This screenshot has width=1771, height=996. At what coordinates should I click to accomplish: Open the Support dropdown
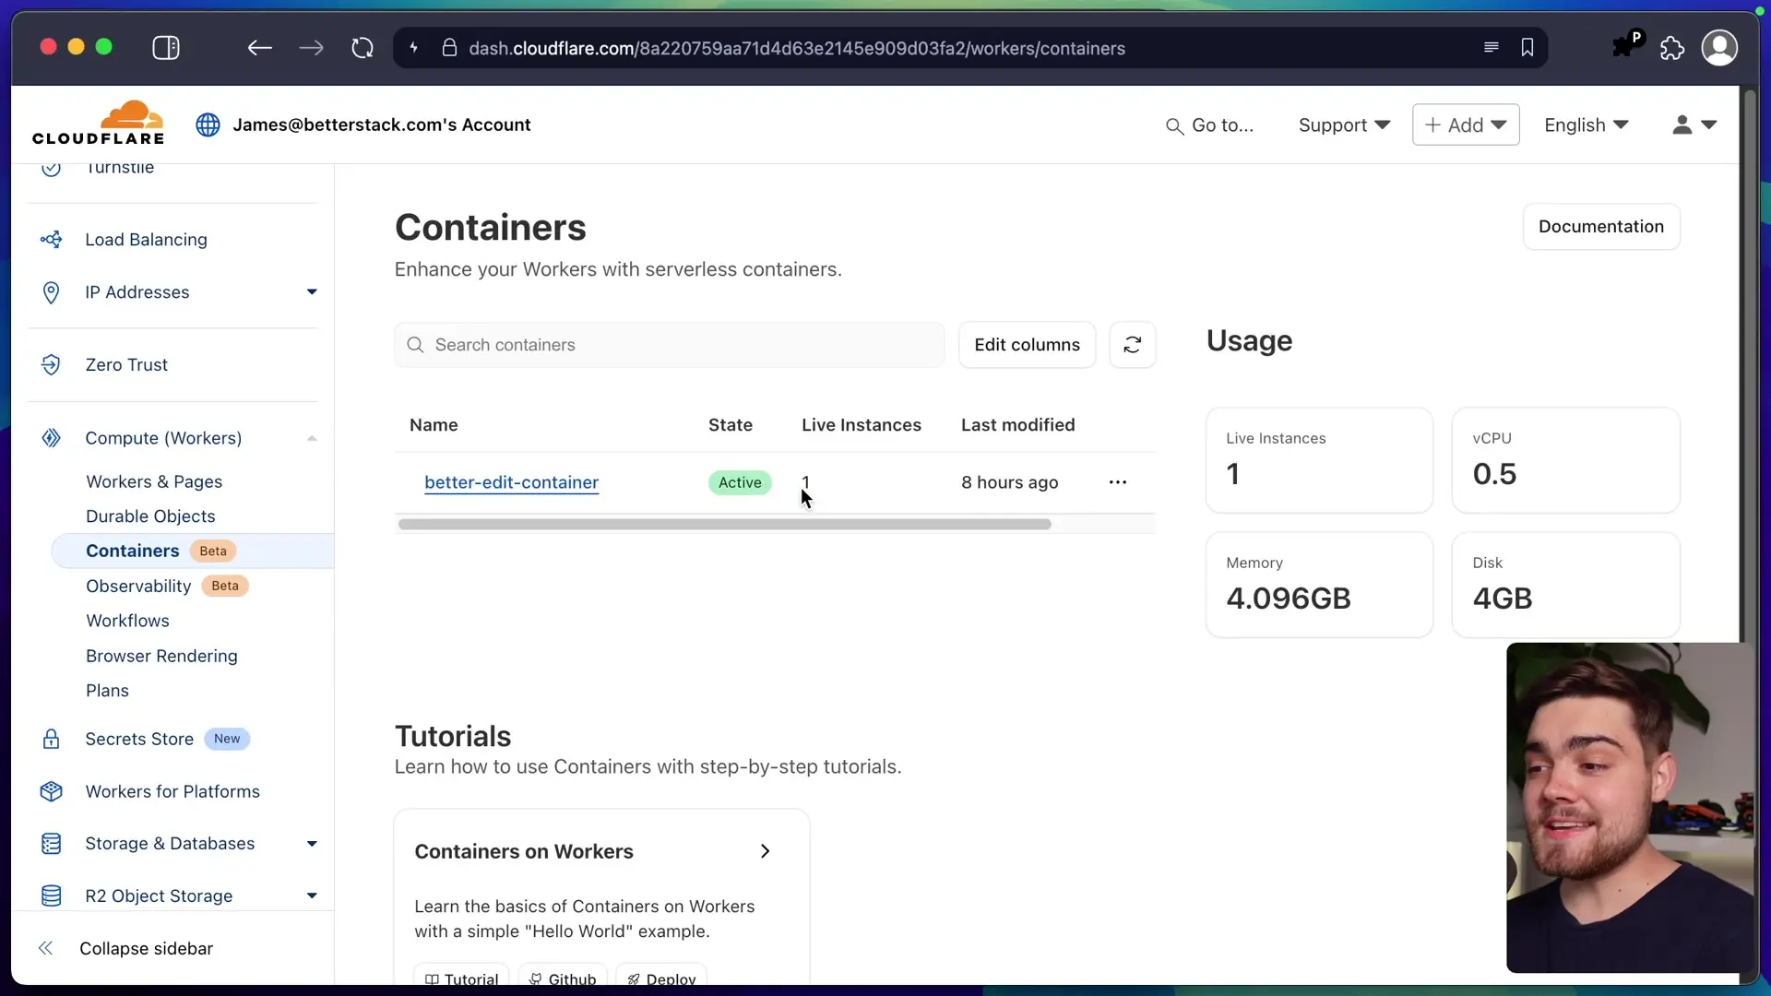[x=1344, y=125]
